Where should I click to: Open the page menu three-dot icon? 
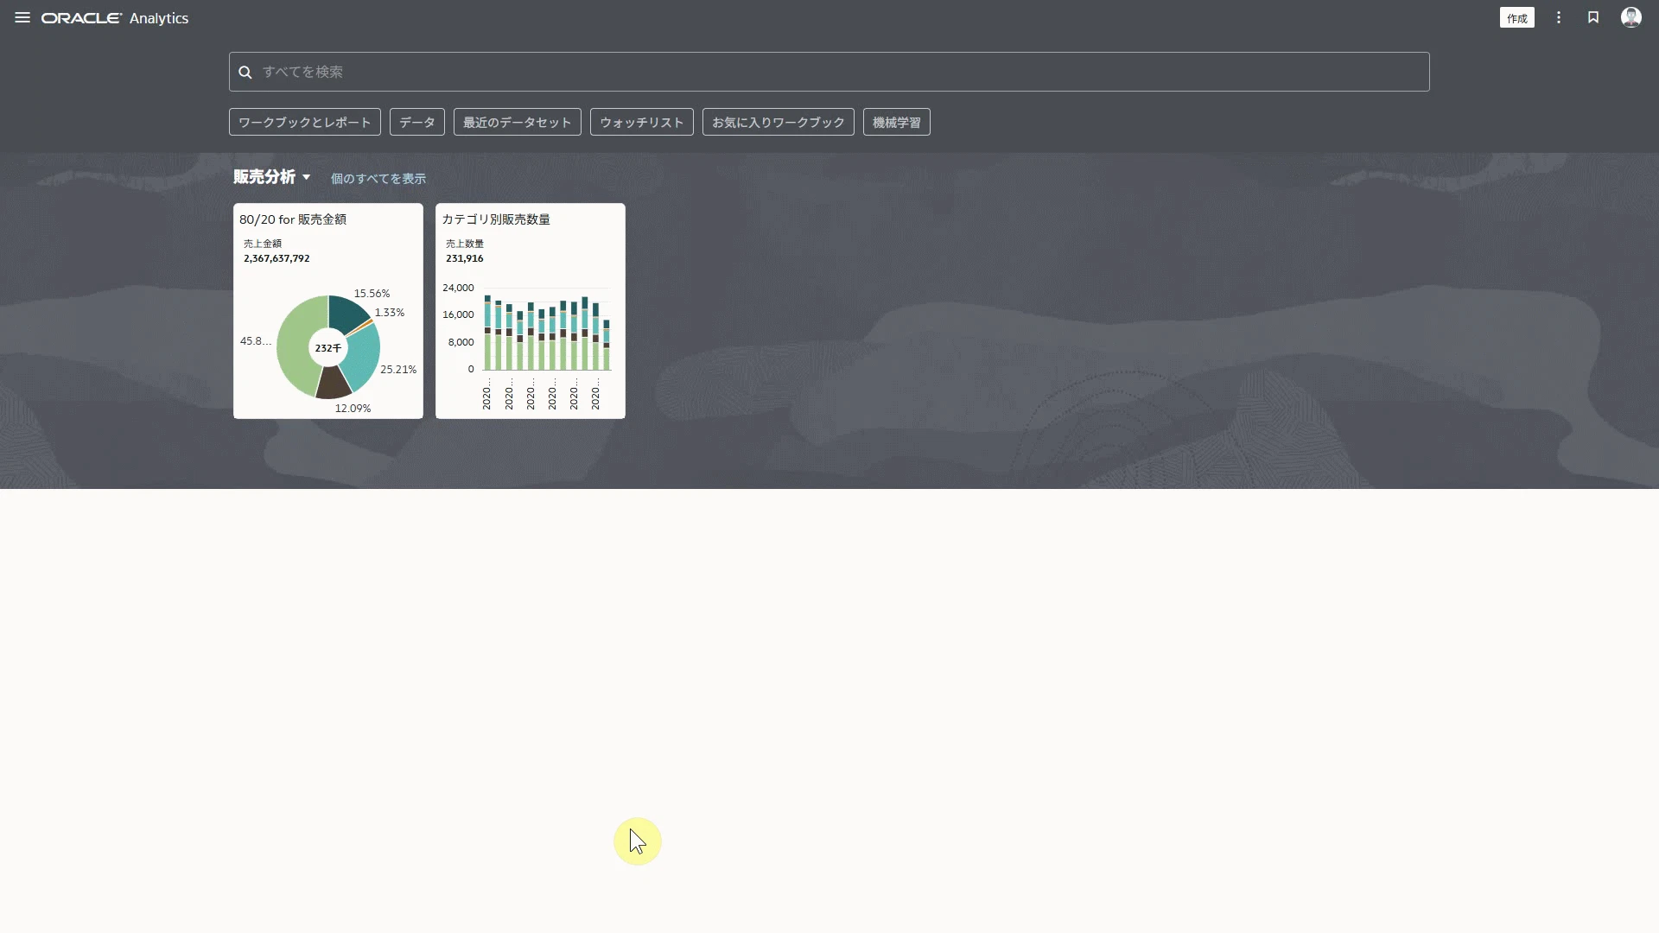(x=1559, y=17)
